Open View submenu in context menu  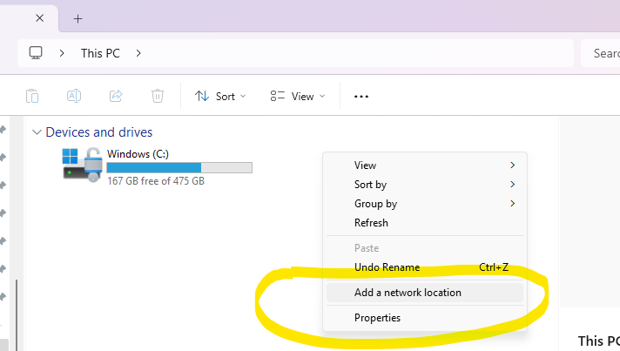click(425, 165)
